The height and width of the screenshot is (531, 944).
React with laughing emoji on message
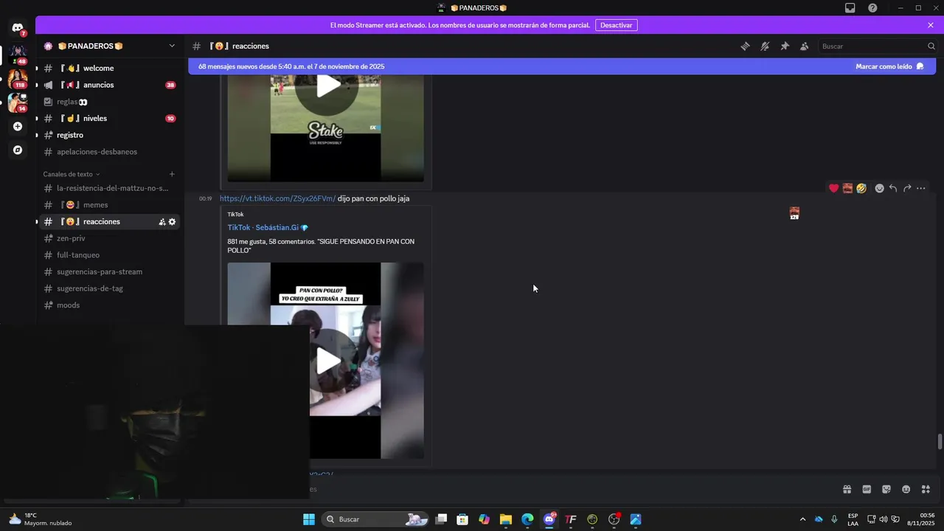point(861,188)
